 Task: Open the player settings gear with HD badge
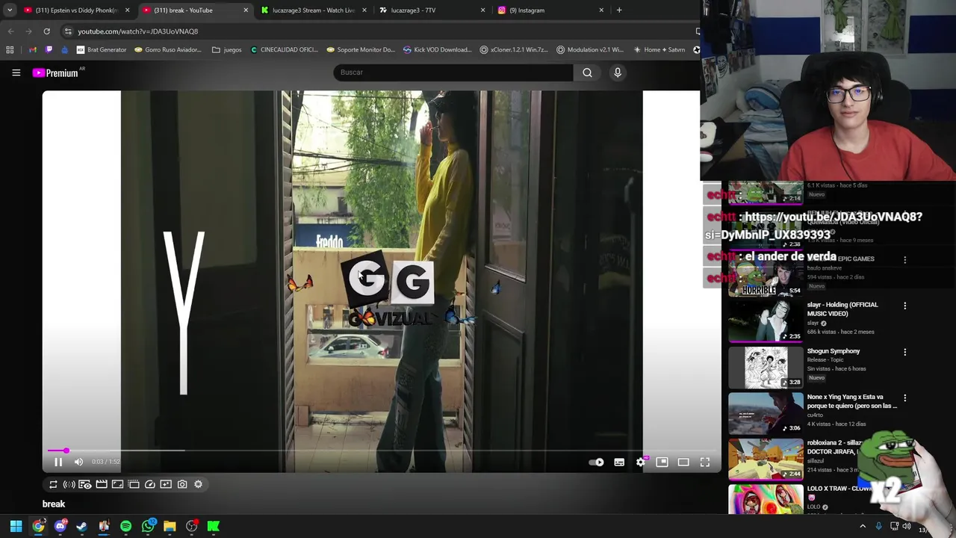[641, 463]
